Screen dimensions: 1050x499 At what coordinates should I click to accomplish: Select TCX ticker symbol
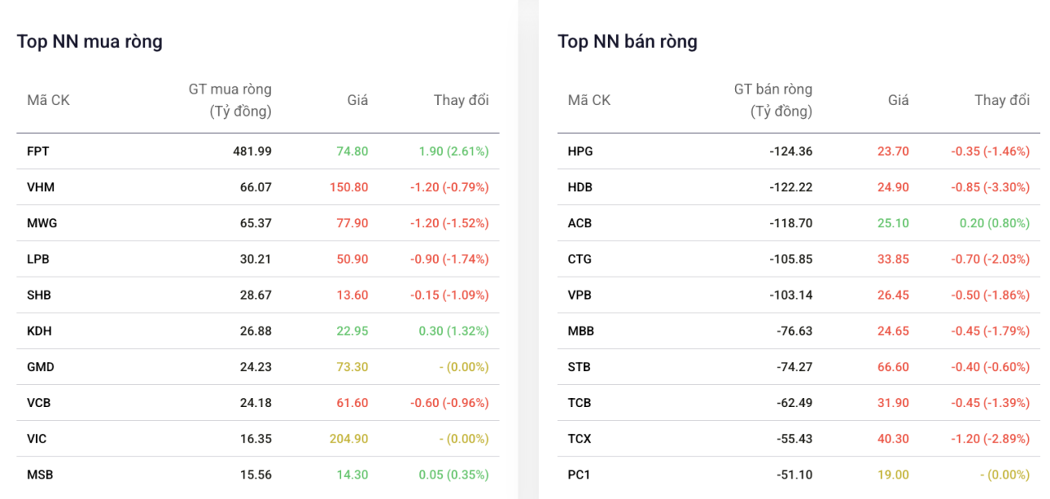click(579, 439)
